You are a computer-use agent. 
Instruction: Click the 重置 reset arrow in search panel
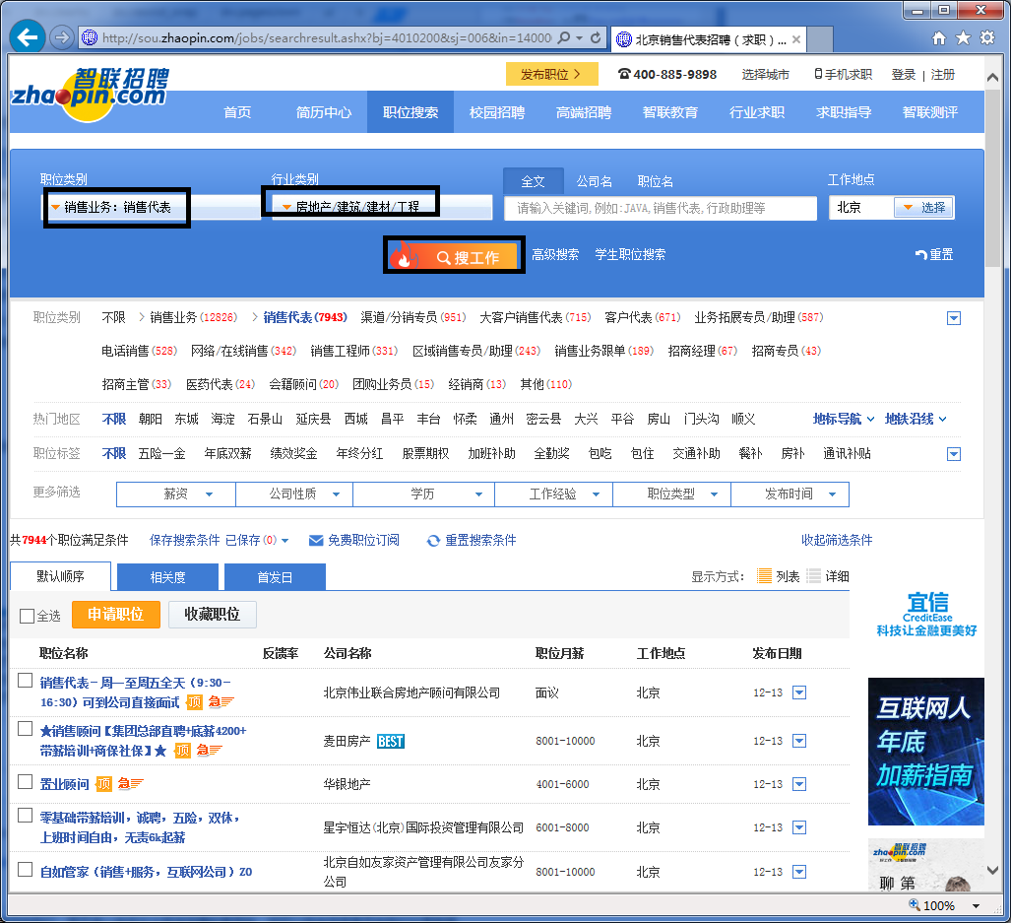click(x=933, y=255)
